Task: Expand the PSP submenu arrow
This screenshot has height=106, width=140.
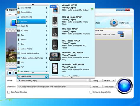Action: point(47,67)
